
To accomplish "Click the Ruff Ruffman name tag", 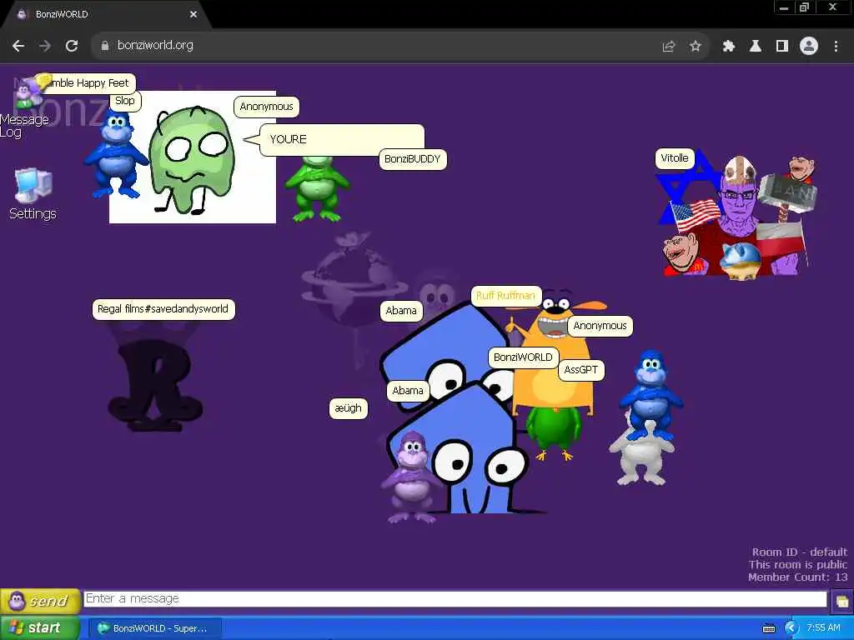I will (x=505, y=296).
